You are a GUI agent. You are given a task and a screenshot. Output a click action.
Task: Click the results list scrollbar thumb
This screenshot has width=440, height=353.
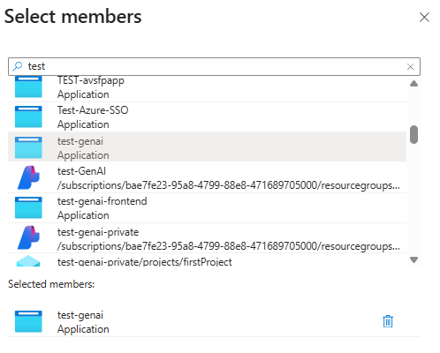pyautogui.click(x=413, y=134)
